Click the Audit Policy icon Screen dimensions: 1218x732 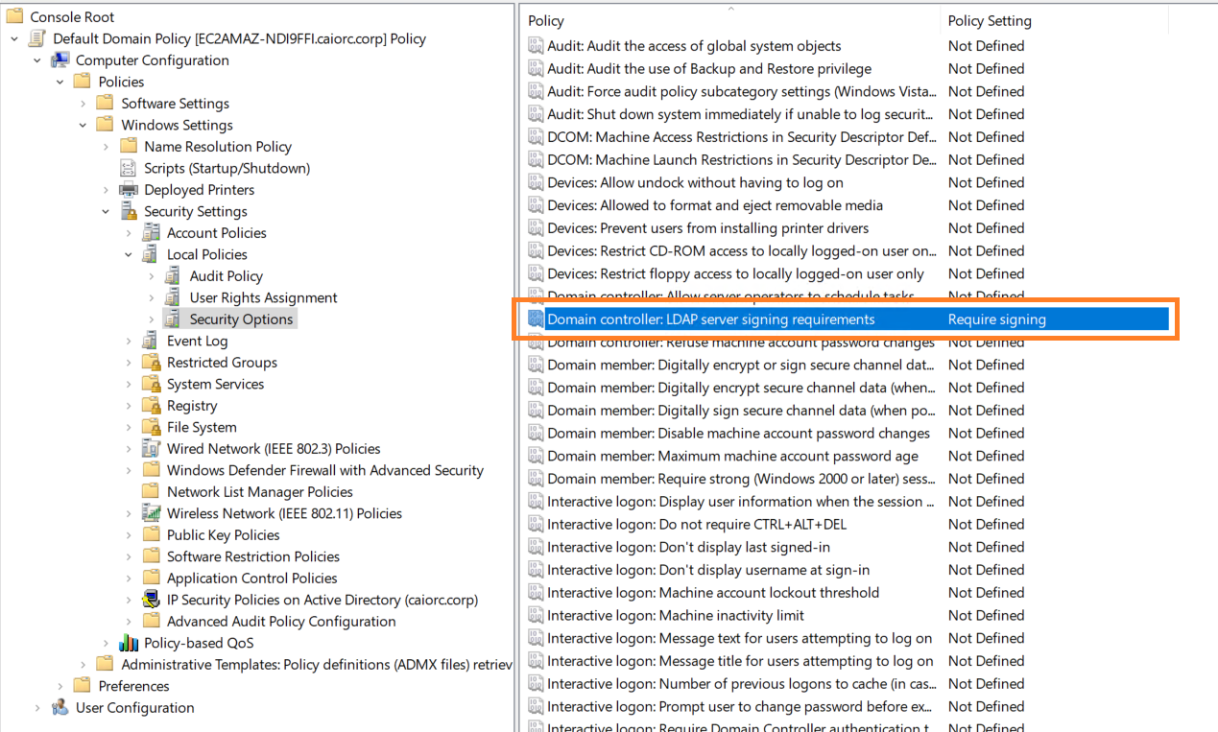(x=173, y=276)
